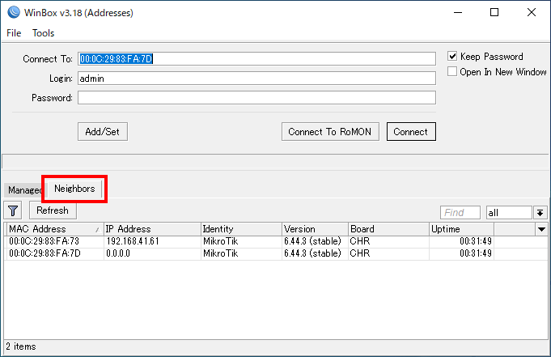The height and width of the screenshot is (357, 551).
Task: Click the Version column header
Action: [315, 229]
